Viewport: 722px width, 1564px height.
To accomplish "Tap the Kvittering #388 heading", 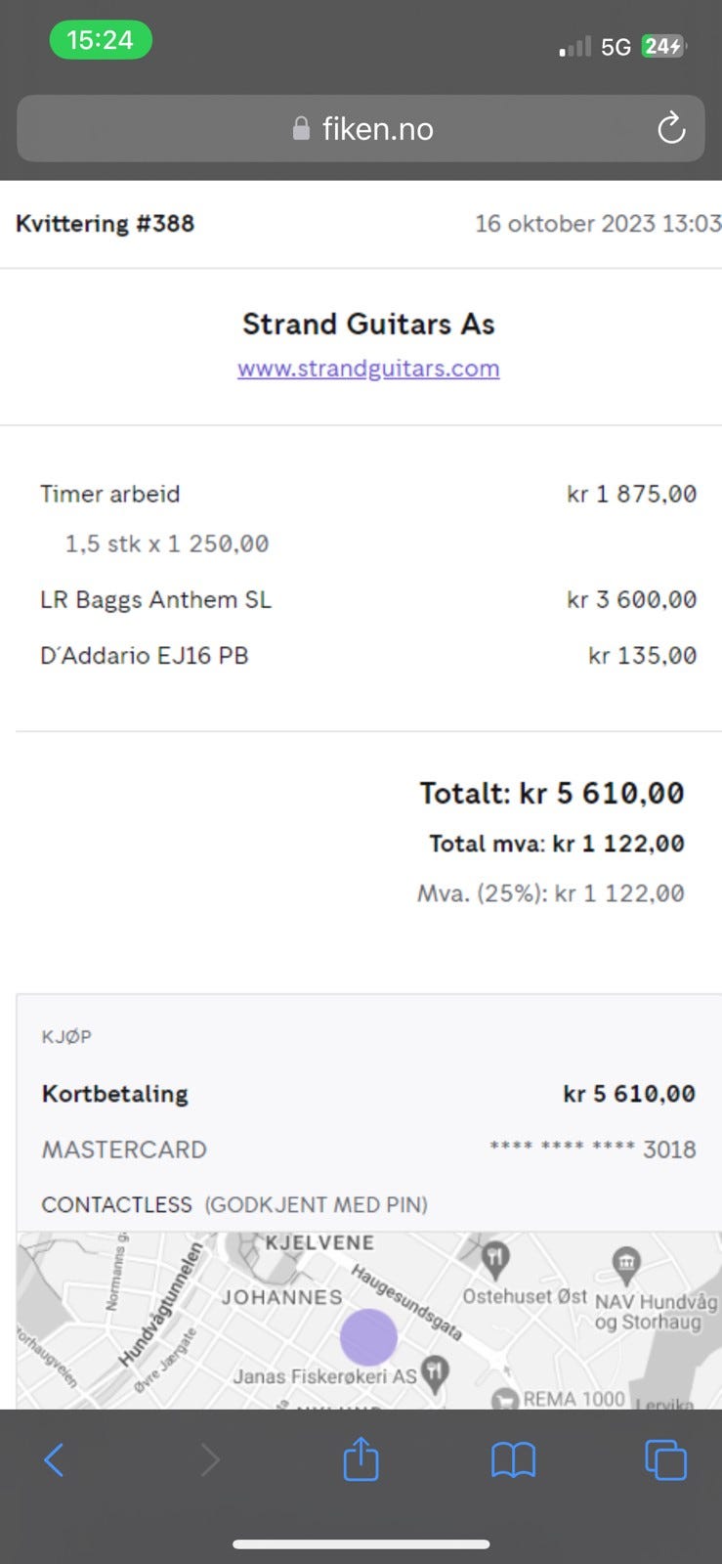I will click(x=105, y=224).
